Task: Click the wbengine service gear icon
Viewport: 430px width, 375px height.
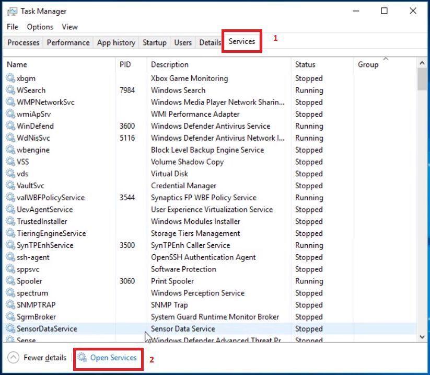Action: point(10,150)
